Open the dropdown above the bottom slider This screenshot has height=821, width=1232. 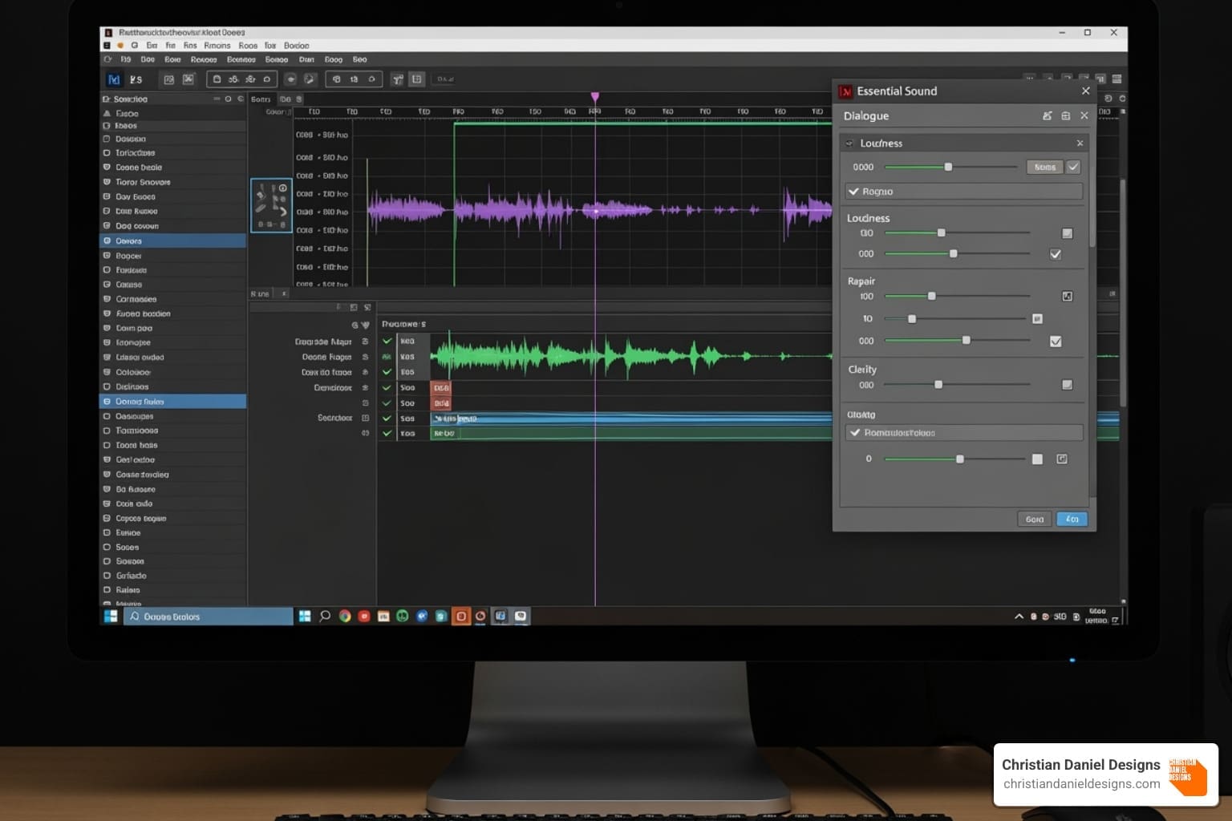coord(963,433)
